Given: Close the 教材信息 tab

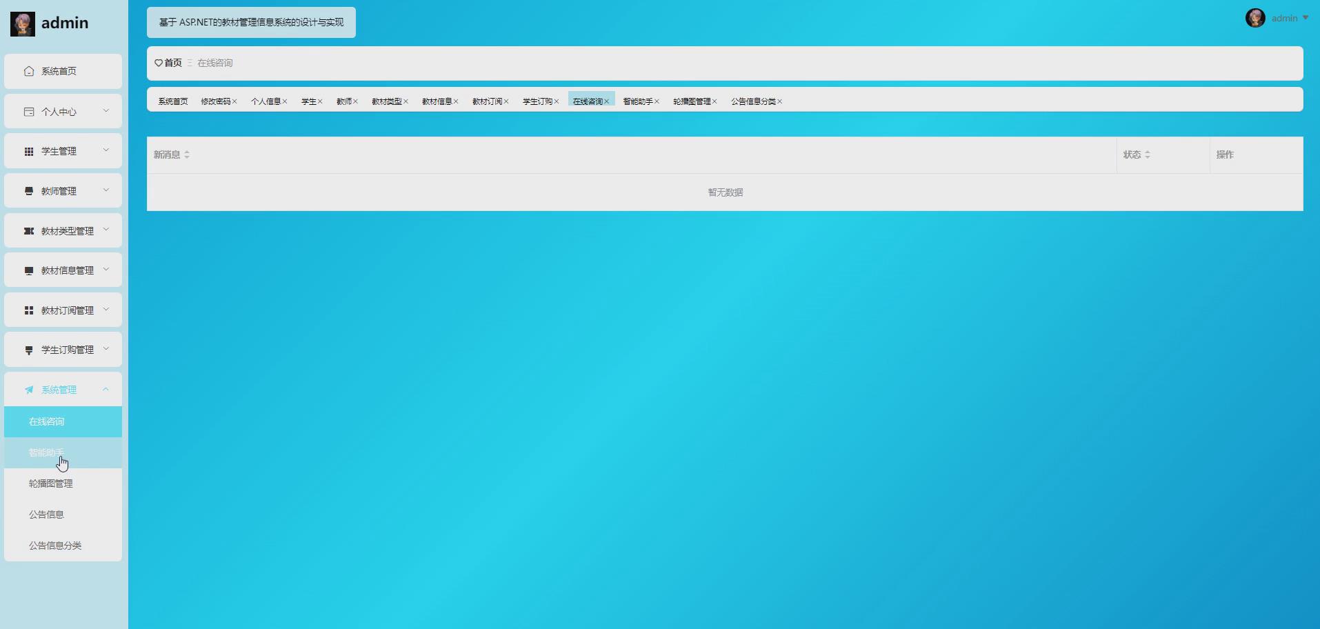Looking at the screenshot, I should tap(456, 101).
